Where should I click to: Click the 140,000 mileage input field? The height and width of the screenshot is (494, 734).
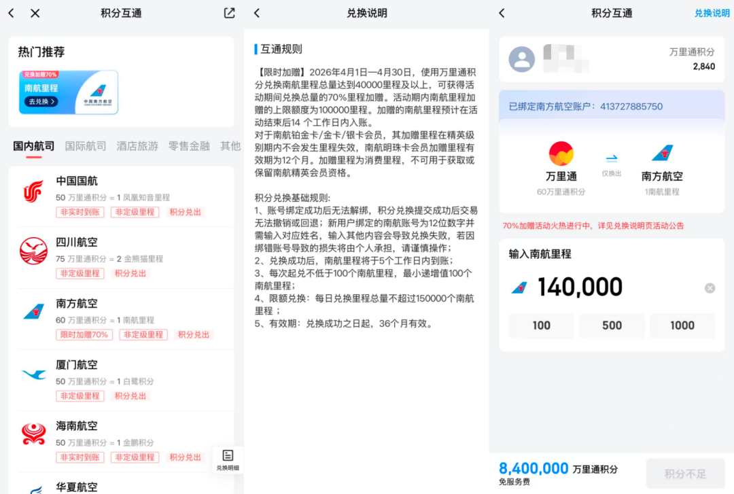click(581, 287)
